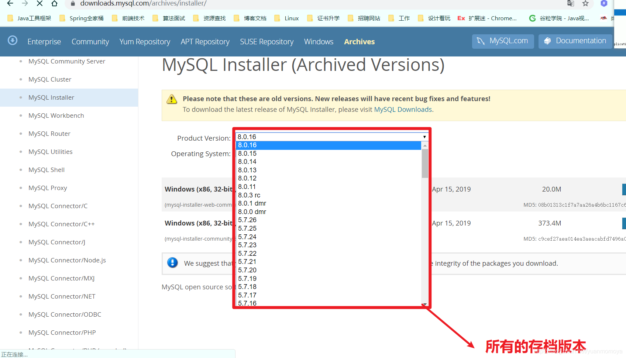Open the Spring全家桶 bookmark folder

pyautogui.click(x=82, y=18)
